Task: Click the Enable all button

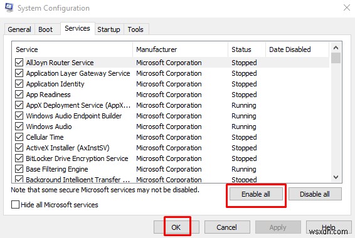Action: (x=256, y=194)
